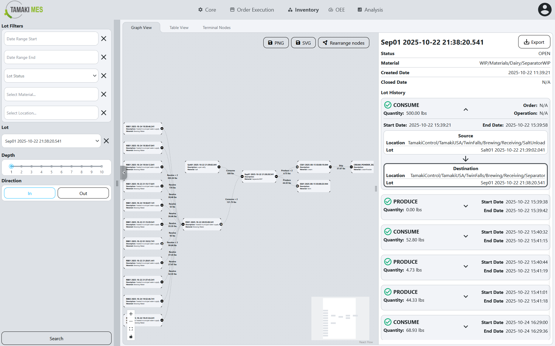555x346 pixels.
Task: Export graph as PNG
Action: [276, 43]
